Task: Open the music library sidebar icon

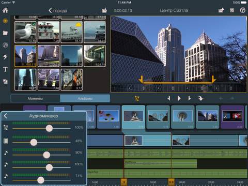Action: click(x=5, y=45)
